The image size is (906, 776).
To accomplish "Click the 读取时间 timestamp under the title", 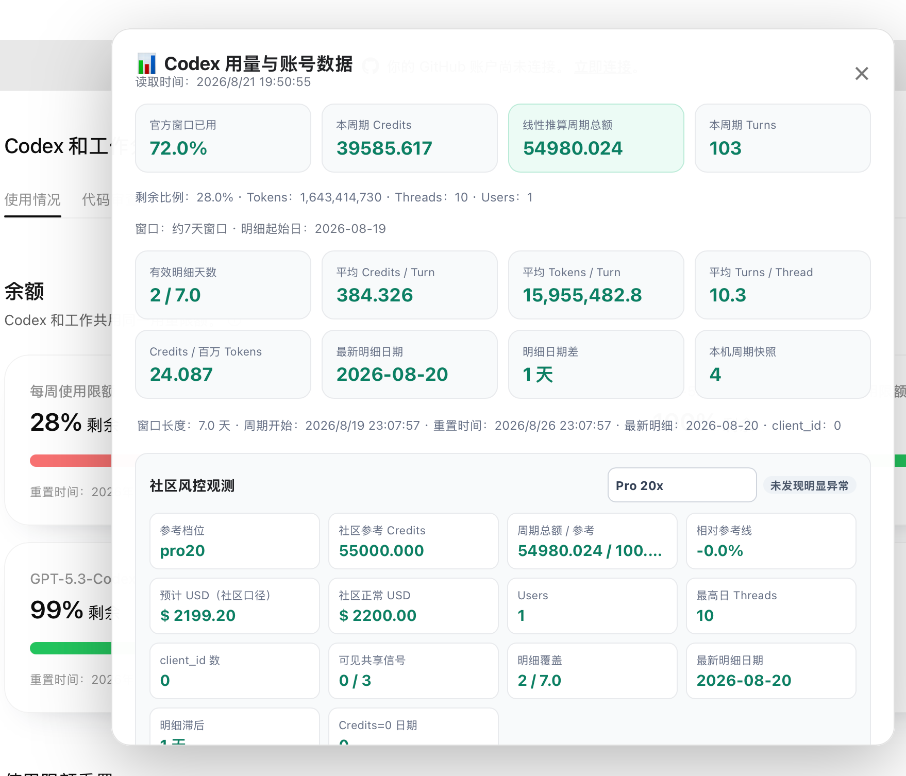I will pyautogui.click(x=223, y=82).
